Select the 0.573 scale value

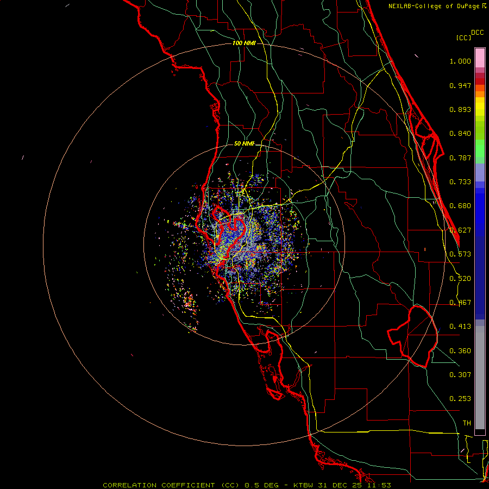[460, 254]
